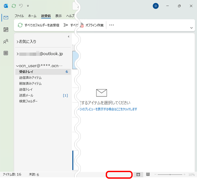197x179 pixels.
Task: Switch to the People contacts icon
Action: coord(6,41)
